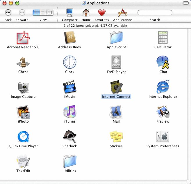Select the System Preferences icon
Viewport: 191px width, 184px height.
[163, 137]
